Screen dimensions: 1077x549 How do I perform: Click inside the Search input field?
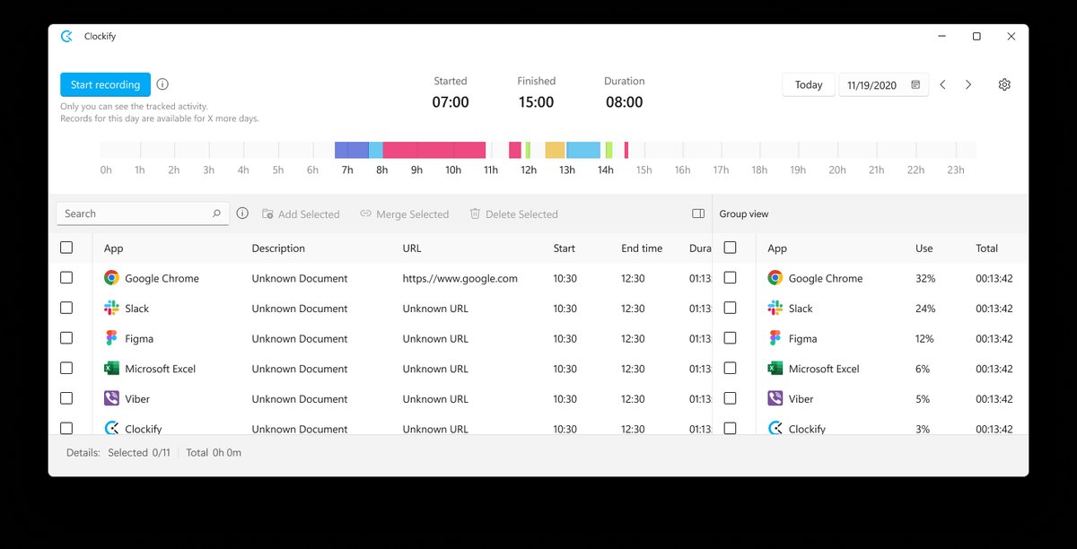pos(143,213)
